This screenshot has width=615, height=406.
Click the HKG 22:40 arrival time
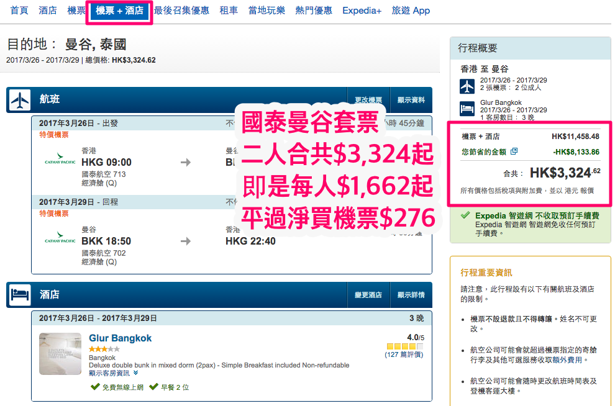click(250, 241)
